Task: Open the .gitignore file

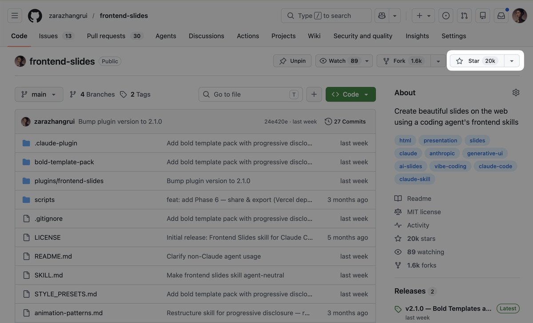Action: click(48, 219)
